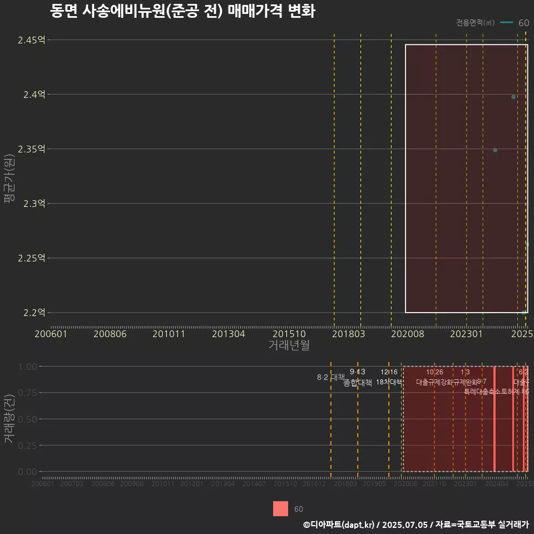534x534 pixels.
Task: Click 200908 on the volume chart x-axis
Action: [x=132, y=483]
